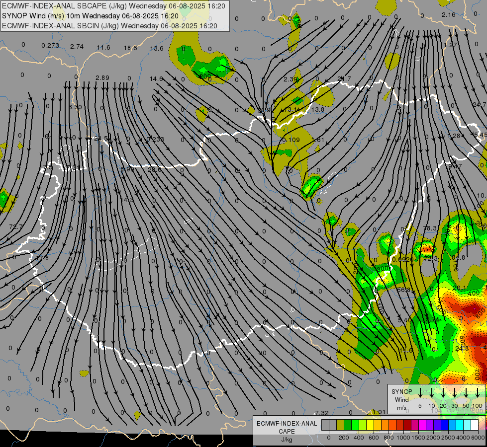The width and height of the screenshot is (487, 447).
Task: Select the SYNOP Wind 10m title line
Action: click(x=90, y=16)
